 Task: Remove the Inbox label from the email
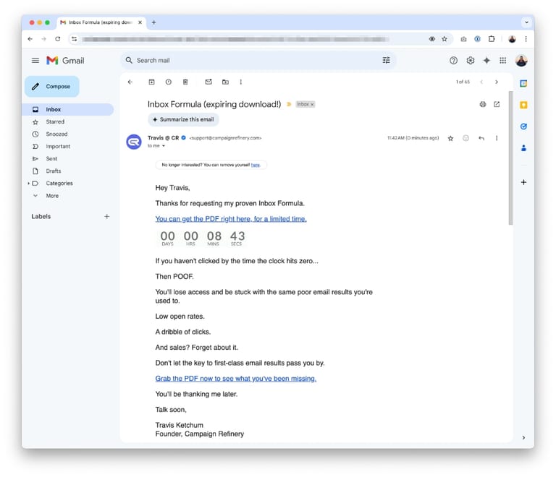pos(312,104)
